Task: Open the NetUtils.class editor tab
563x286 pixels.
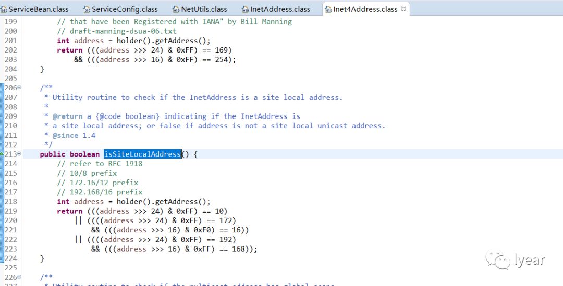Action: (x=200, y=9)
